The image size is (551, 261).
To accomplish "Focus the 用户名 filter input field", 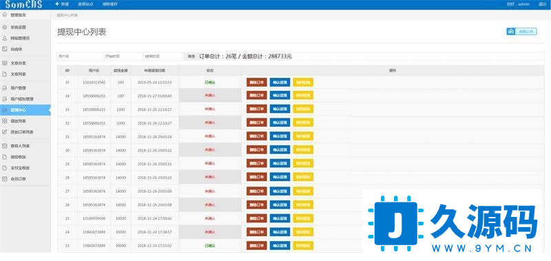I will coord(79,56).
